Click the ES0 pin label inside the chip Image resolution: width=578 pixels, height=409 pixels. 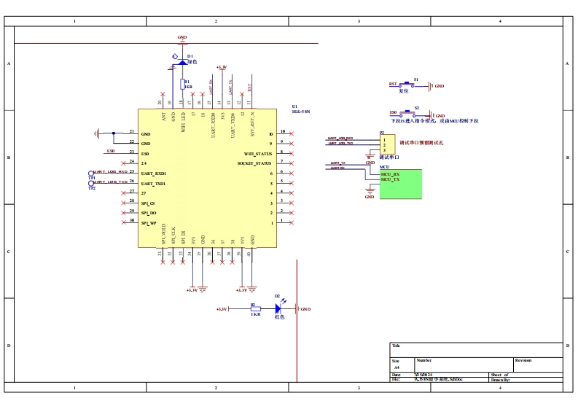pyautogui.click(x=145, y=154)
